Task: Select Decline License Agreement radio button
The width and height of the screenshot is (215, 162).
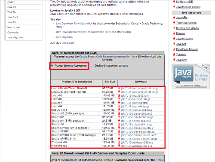Action: [91, 65]
